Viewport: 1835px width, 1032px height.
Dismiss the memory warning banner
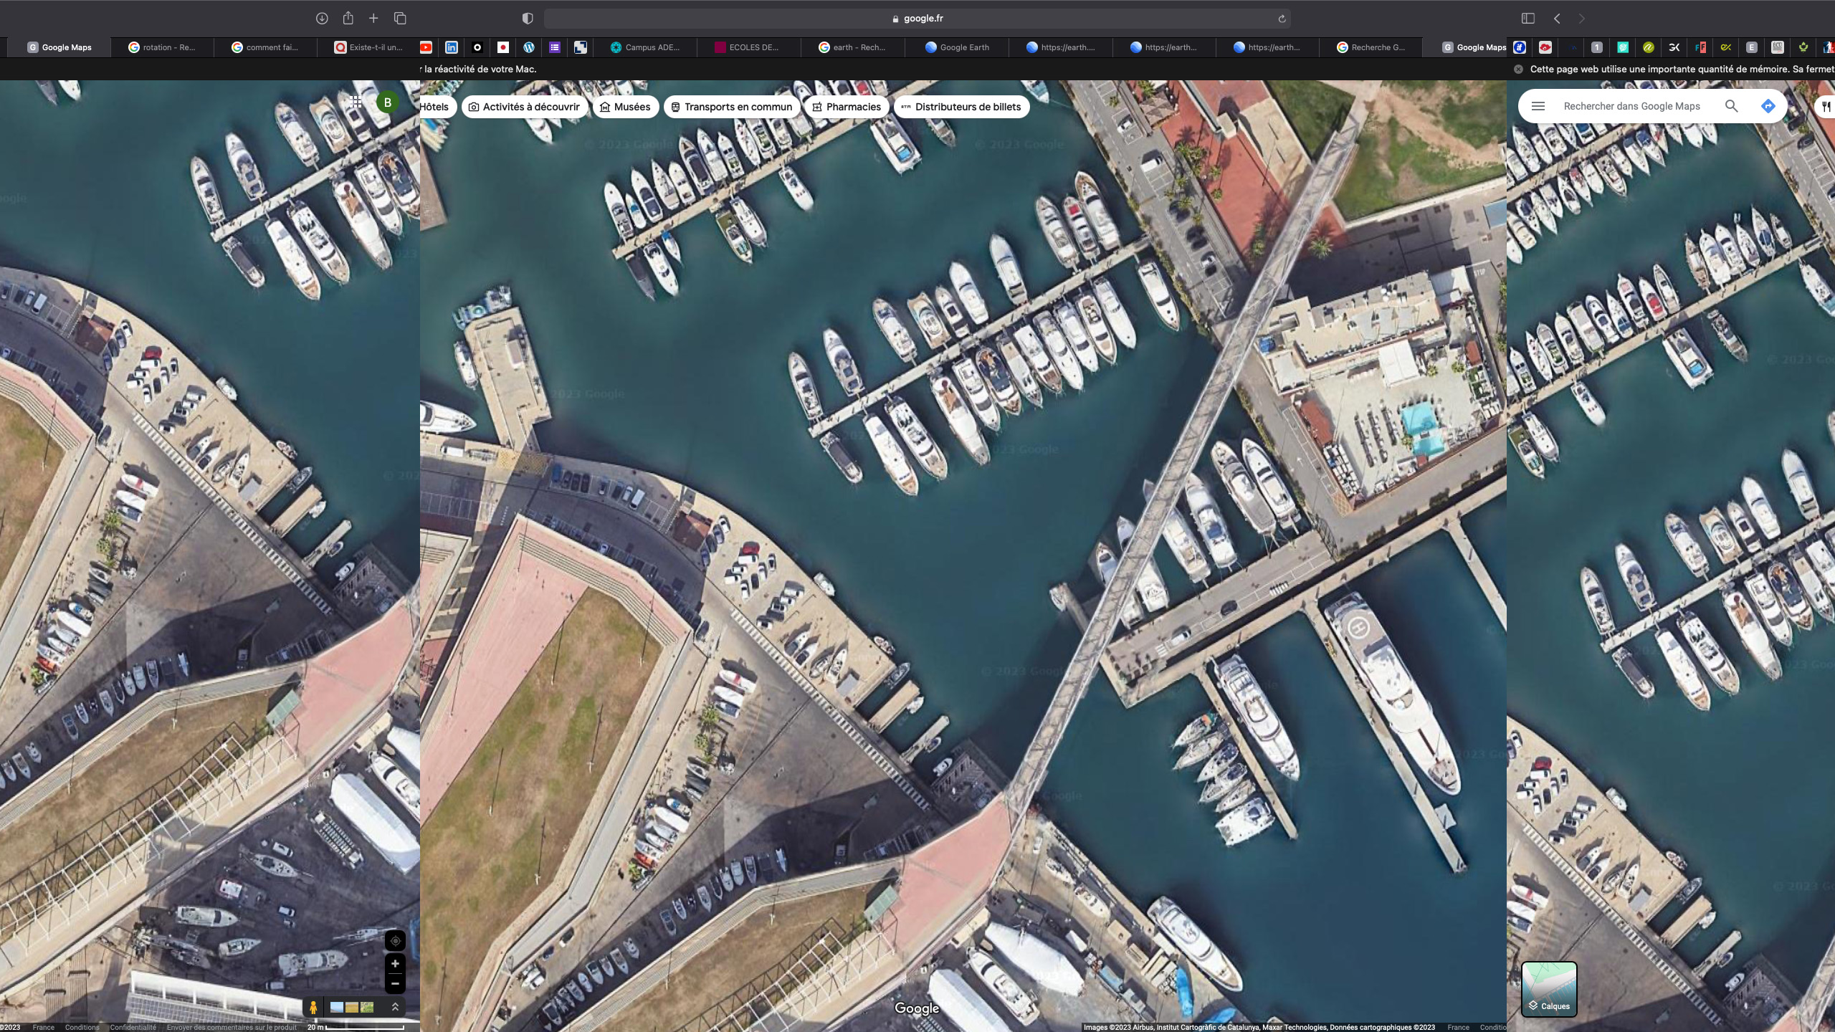click(x=1518, y=69)
